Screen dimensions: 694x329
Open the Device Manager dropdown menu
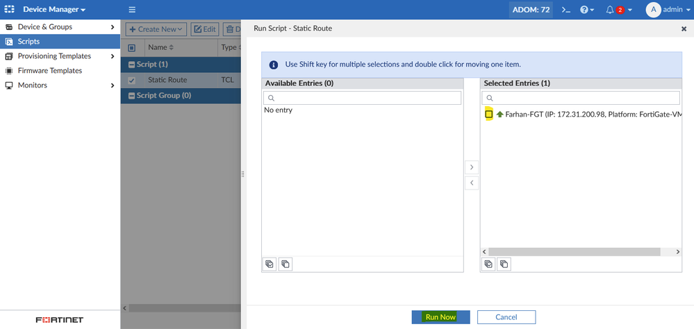click(x=54, y=9)
